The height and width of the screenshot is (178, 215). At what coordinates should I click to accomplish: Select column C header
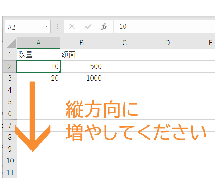tap(124, 43)
